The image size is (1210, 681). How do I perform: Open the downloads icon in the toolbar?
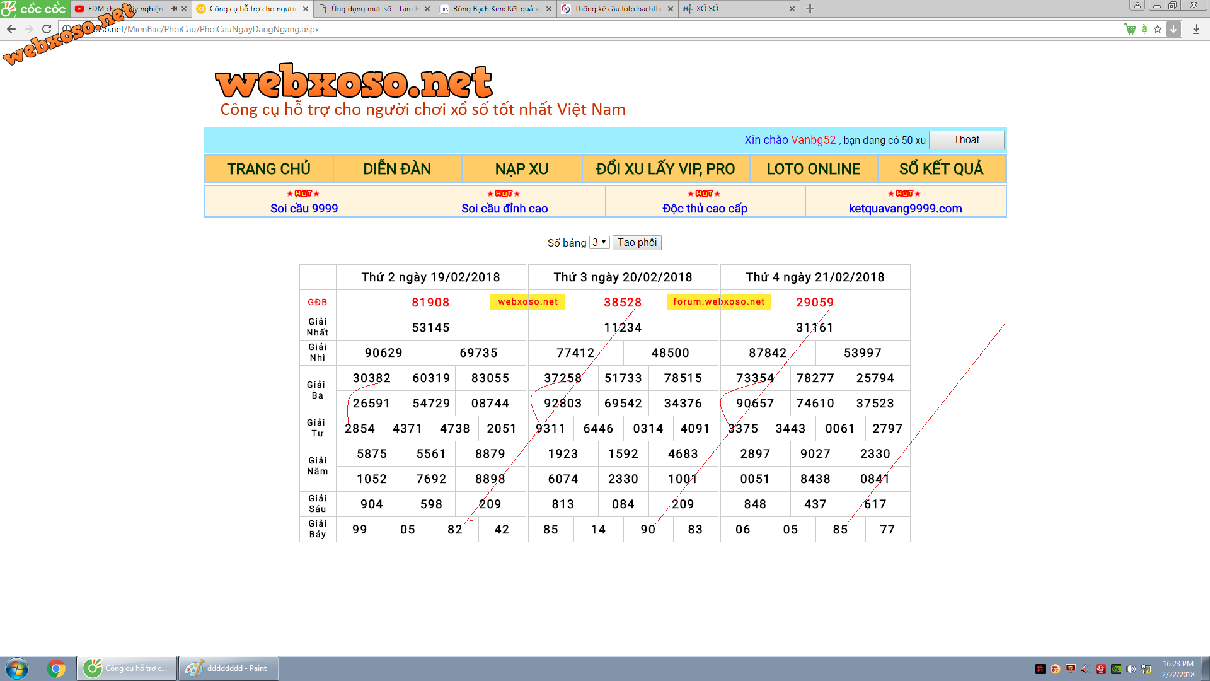coord(1196,29)
